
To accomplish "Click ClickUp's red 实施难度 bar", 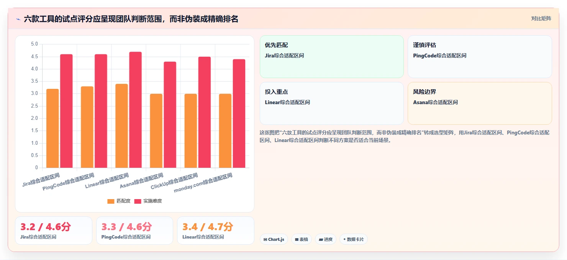I will 204,112.
